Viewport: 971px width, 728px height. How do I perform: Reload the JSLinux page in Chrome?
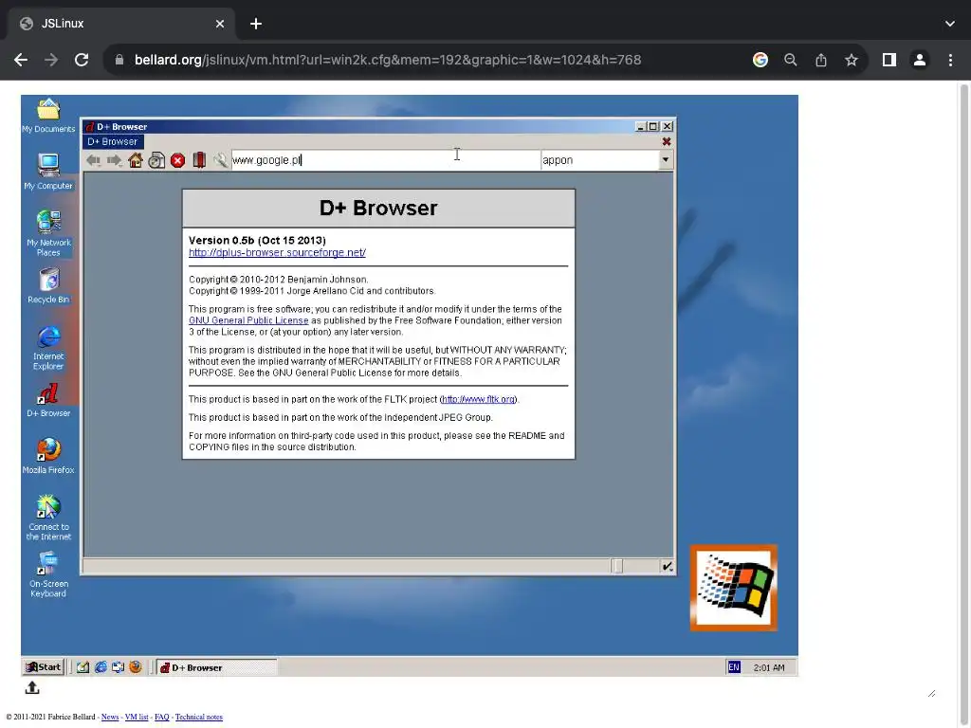tap(82, 60)
